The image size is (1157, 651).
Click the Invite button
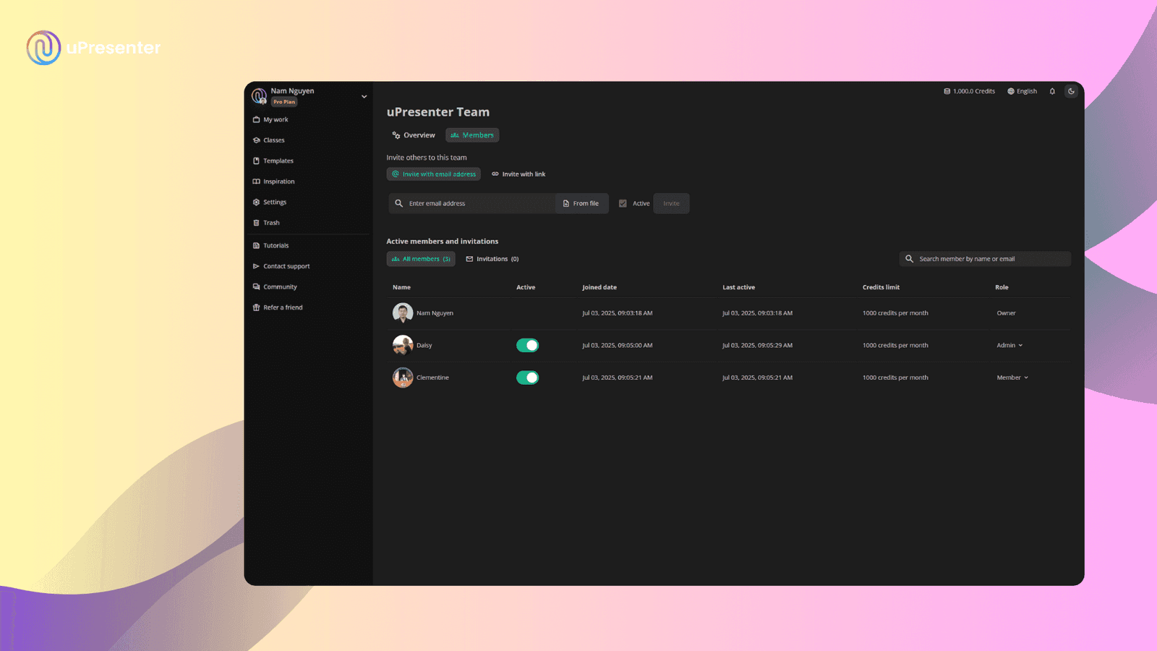(671, 203)
